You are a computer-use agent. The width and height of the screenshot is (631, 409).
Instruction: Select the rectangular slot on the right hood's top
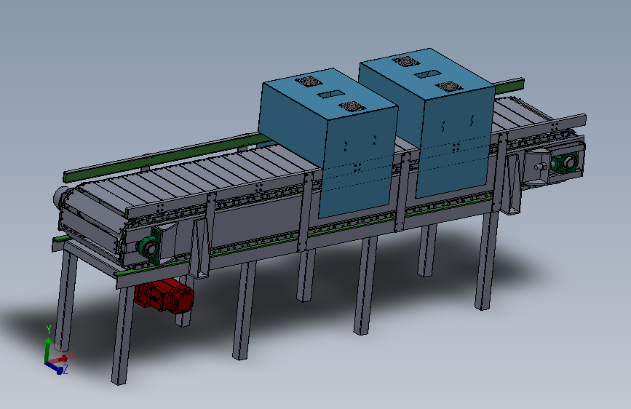pos(427,74)
